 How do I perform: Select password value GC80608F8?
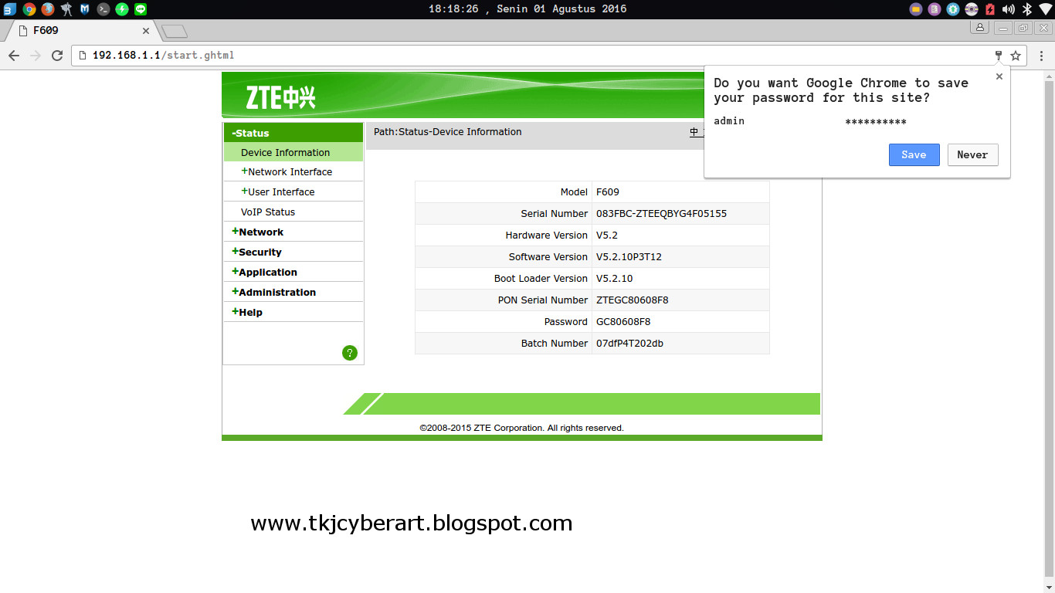[x=623, y=322]
